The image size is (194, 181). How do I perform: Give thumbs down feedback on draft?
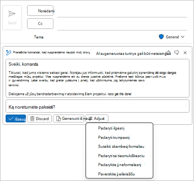pos(176,53)
